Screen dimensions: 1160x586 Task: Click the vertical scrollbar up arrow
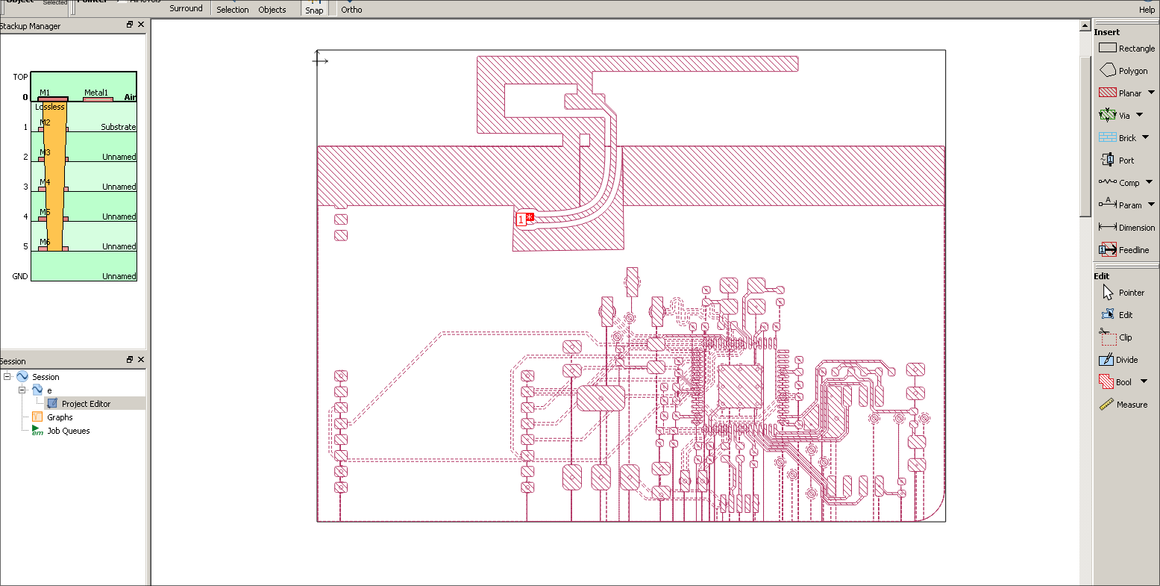click(1085, 27)
